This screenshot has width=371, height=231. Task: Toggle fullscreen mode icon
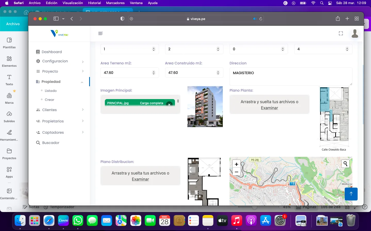pos(341,33)
